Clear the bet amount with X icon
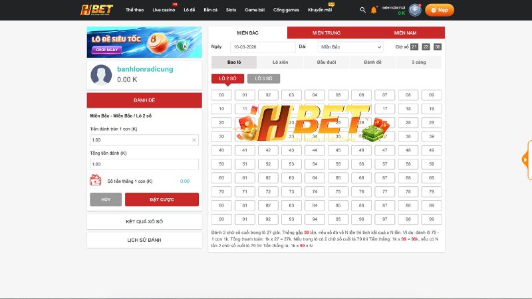The width and height of the screenshot is (532, 299). click(x=194, y=140)
